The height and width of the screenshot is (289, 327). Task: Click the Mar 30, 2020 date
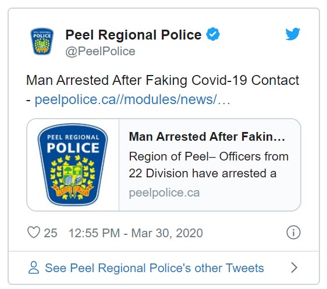pos(167,233)
